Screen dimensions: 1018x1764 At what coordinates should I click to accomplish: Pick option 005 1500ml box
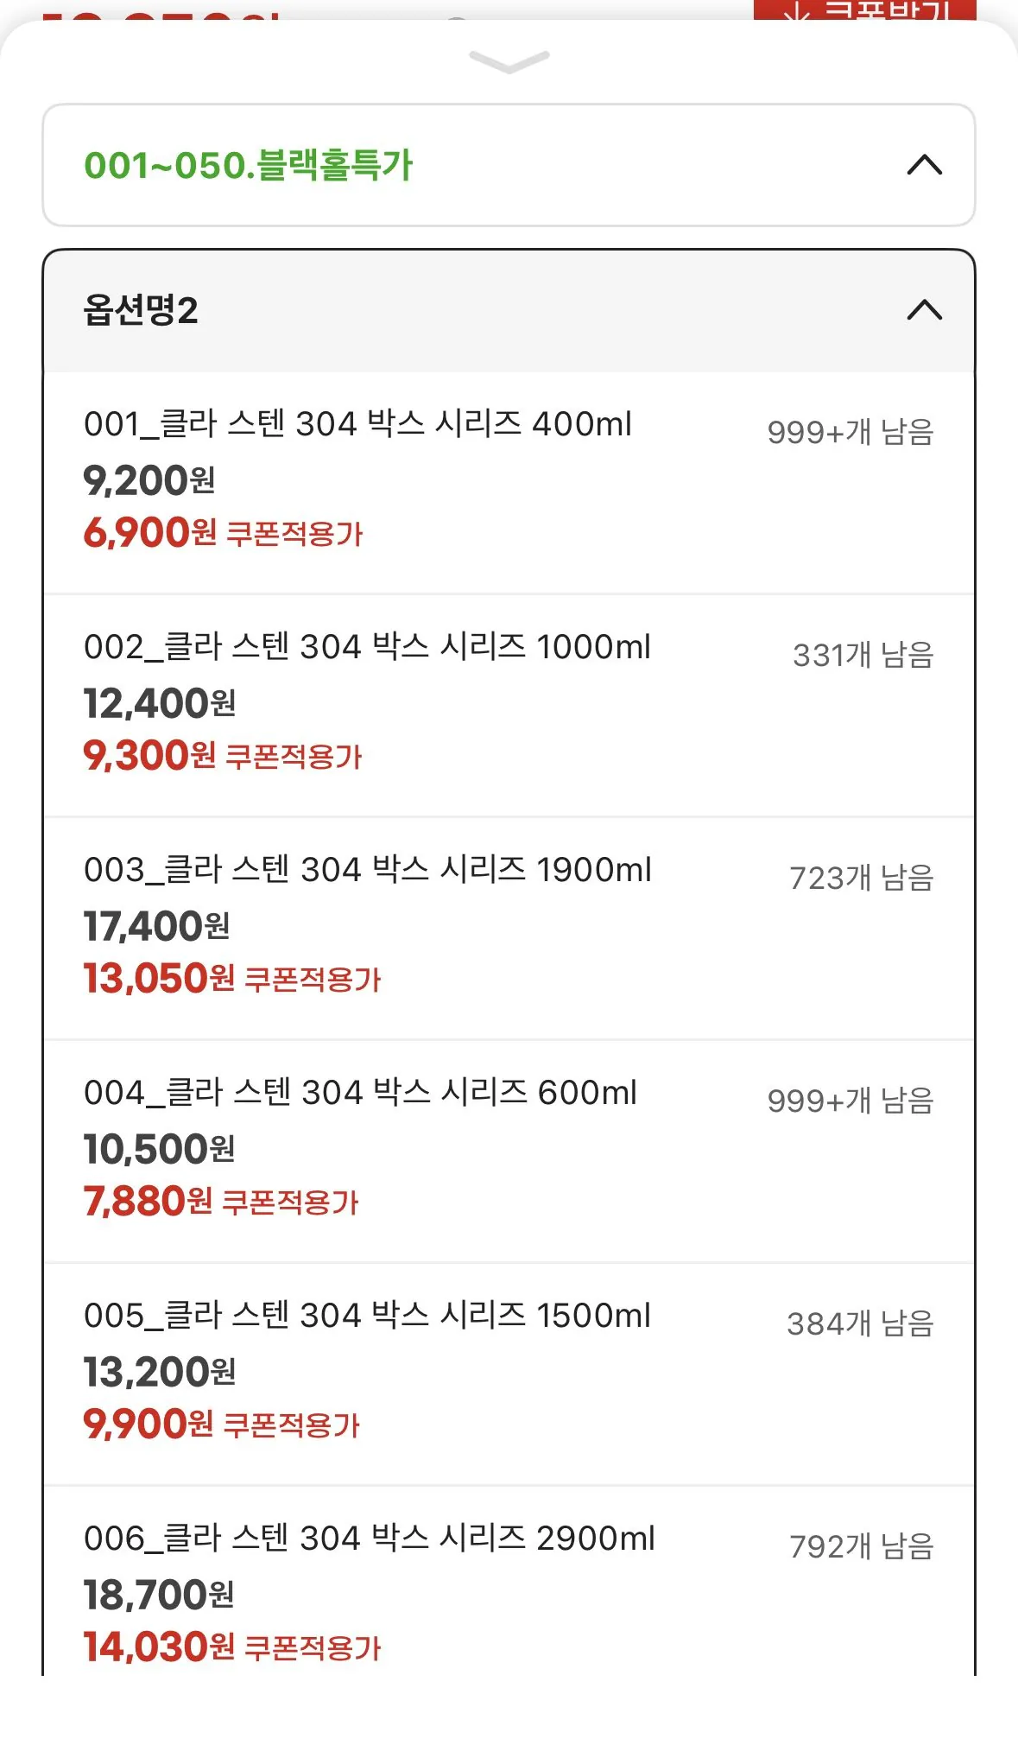[x=509, y=1374]
